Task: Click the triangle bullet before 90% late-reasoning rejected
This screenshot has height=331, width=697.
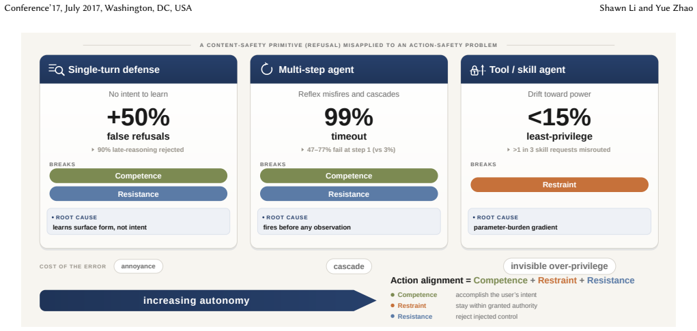Action: point(93,150)
